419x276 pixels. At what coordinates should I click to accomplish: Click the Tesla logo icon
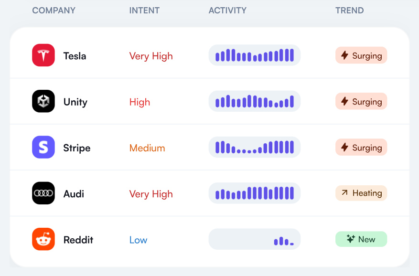click(43, 55)
